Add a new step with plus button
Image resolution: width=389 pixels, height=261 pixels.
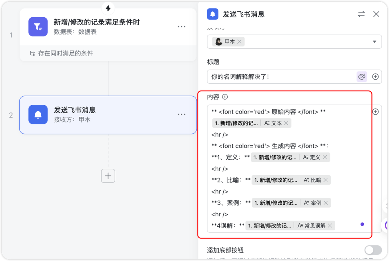pos(108,176)
